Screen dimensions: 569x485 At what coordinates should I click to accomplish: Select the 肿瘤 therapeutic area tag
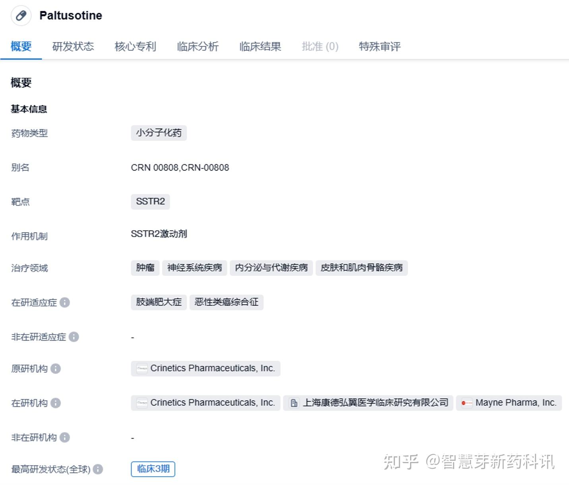[x=145, y=268]
